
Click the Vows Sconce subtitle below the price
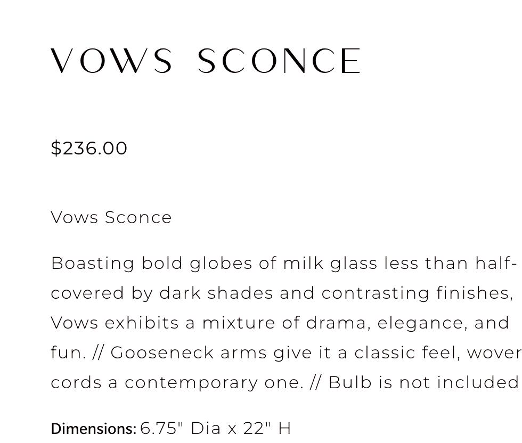coord(111,217)
